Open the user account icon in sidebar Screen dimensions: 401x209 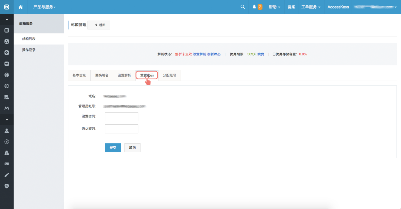[x=7, y=130]
